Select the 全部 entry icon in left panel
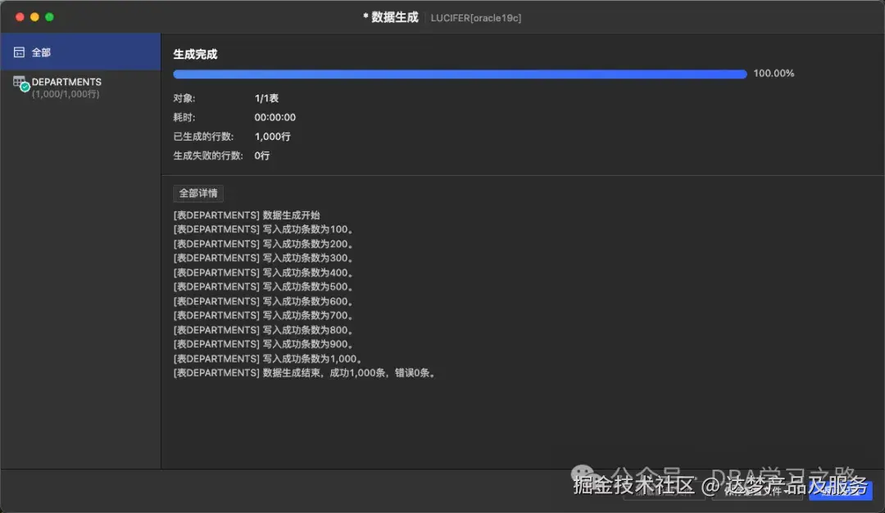Screen dimensions: 885x513 18,51
